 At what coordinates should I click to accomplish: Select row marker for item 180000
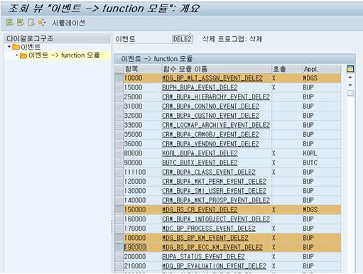point(119,238)
